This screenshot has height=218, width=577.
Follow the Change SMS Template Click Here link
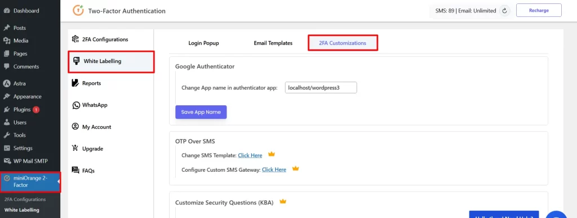point(250,155)
